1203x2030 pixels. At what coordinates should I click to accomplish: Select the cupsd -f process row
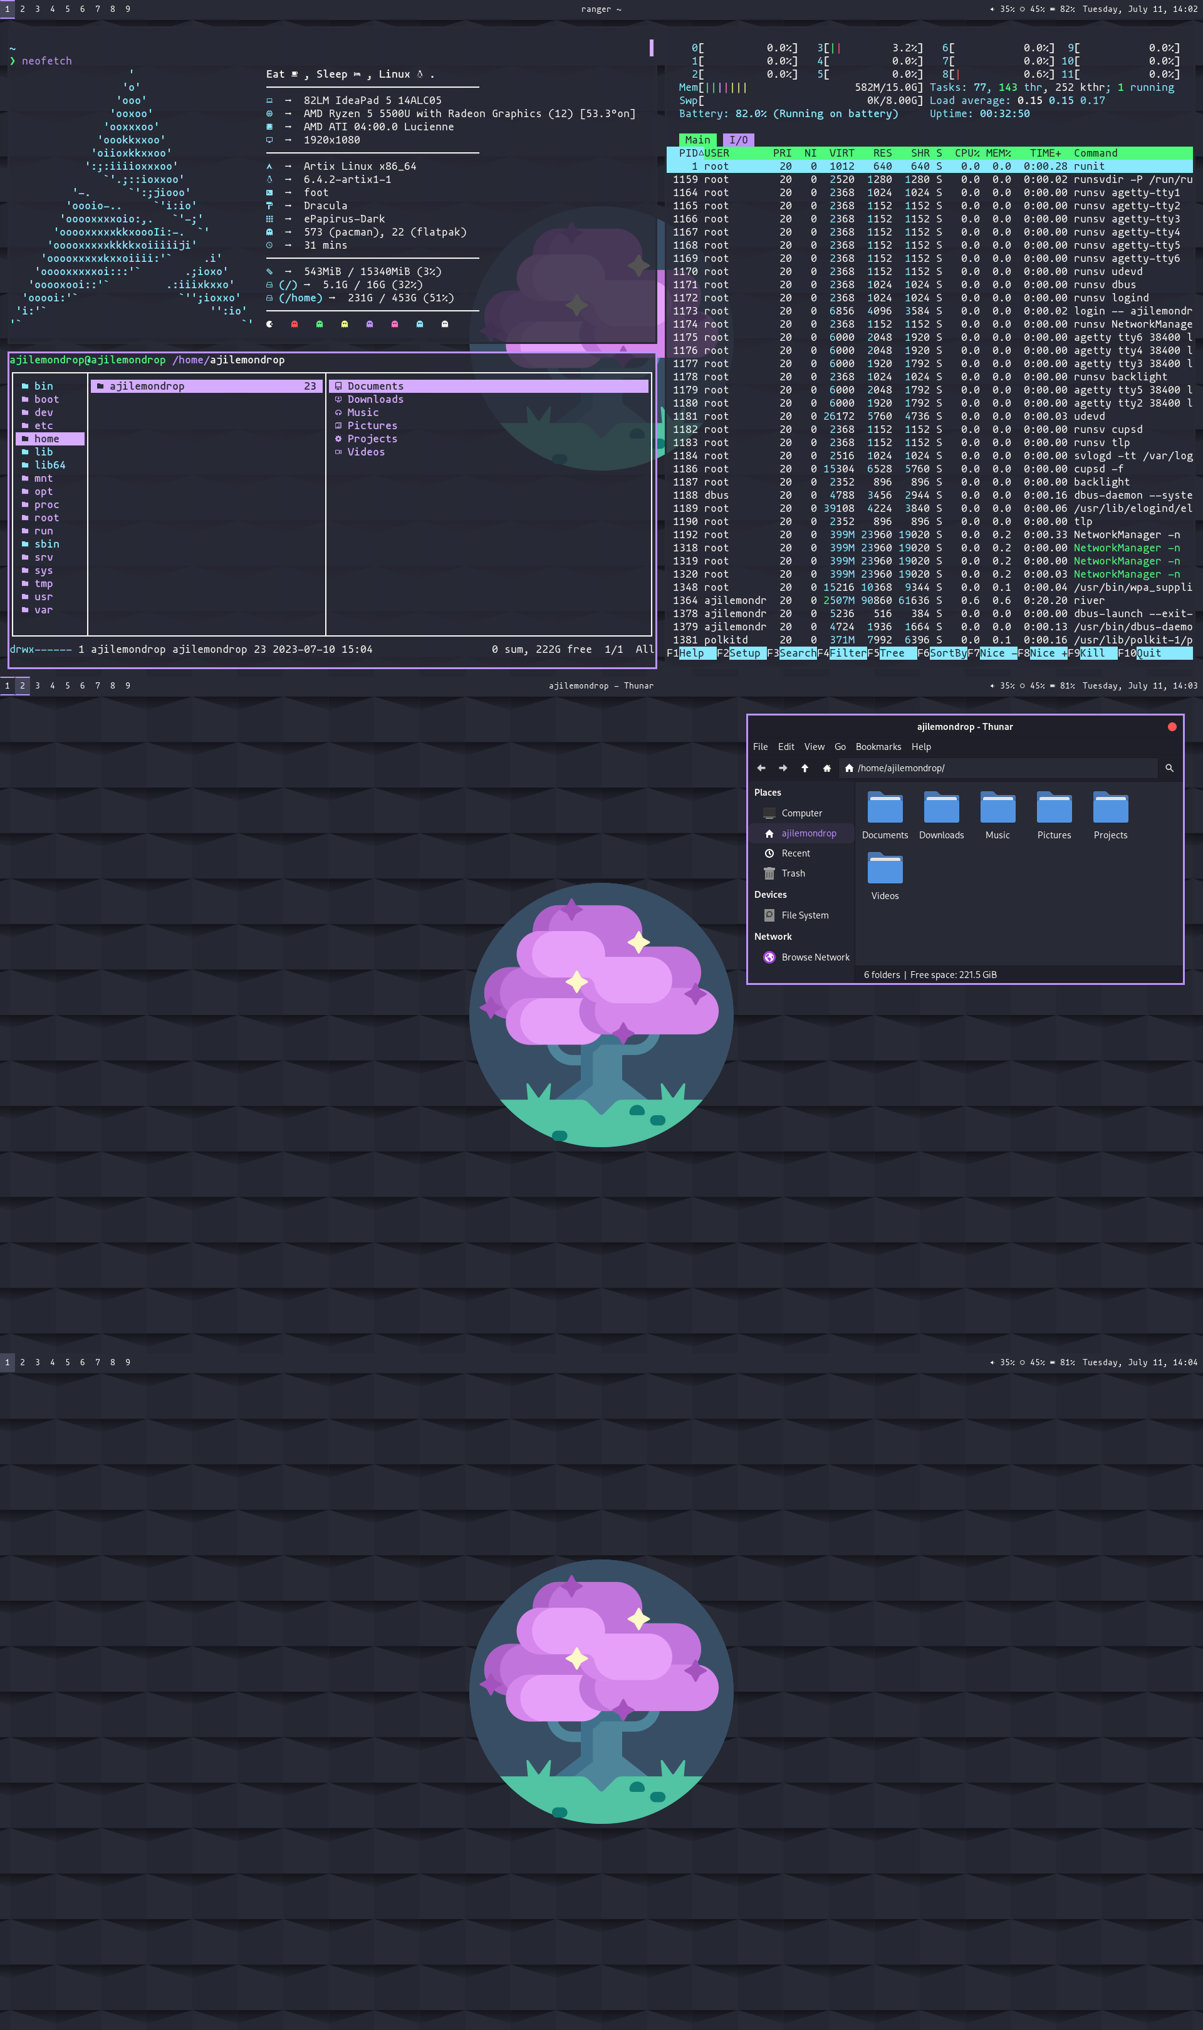point(929,469)
